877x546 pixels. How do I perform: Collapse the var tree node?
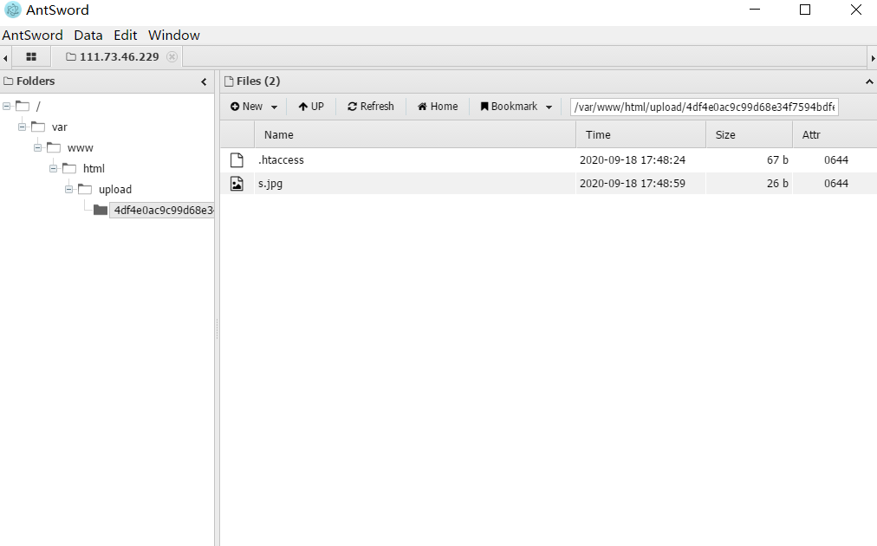tap(23, 127)
